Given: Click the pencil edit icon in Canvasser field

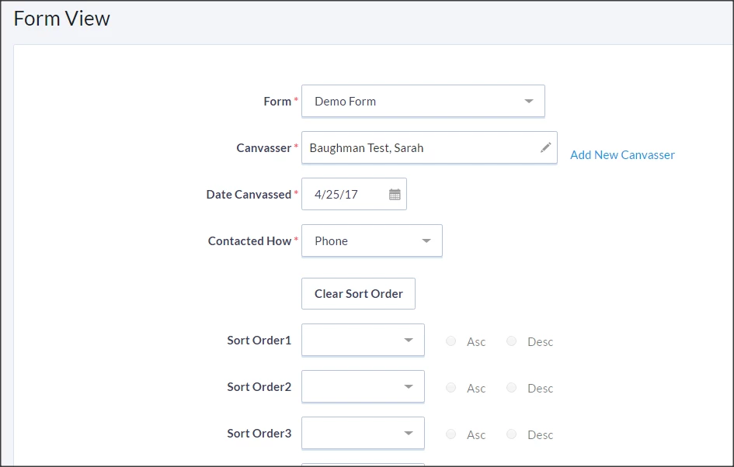Looking at the screenshot, I should pyautogui.click(x=545, y=147).
